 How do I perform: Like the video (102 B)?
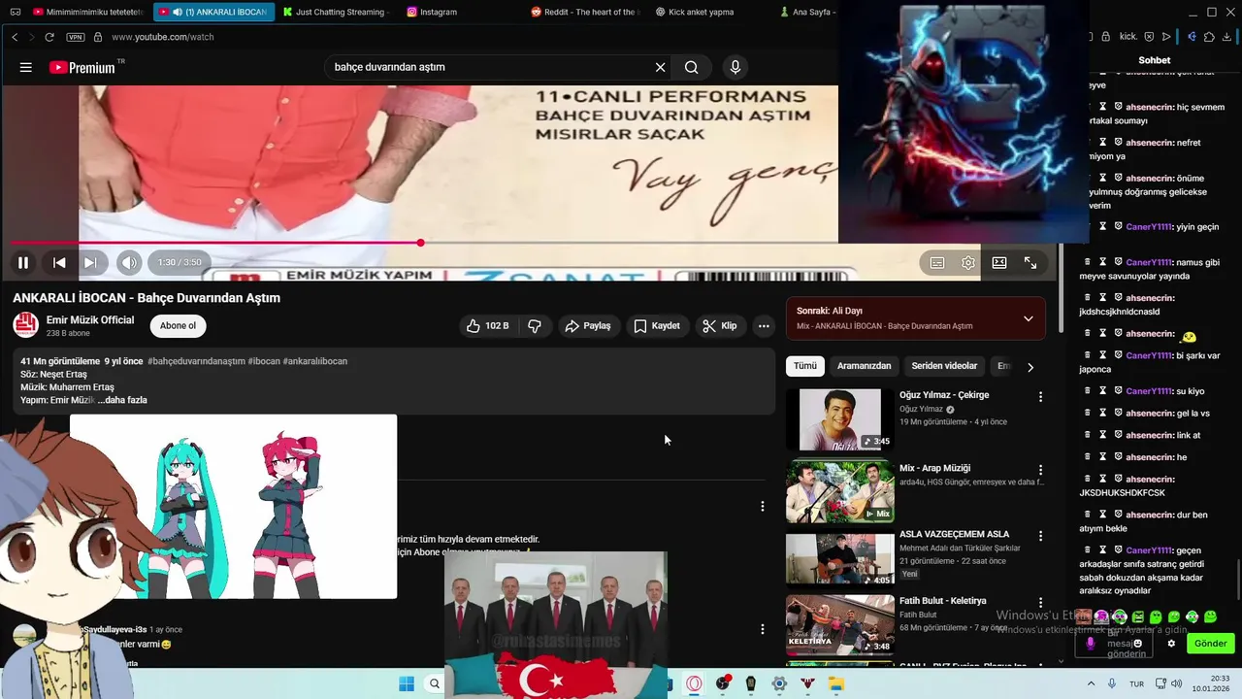click(488, 326)
